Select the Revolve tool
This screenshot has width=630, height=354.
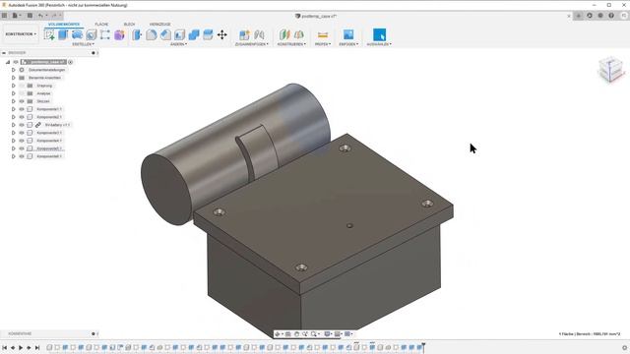pos(77,35)
